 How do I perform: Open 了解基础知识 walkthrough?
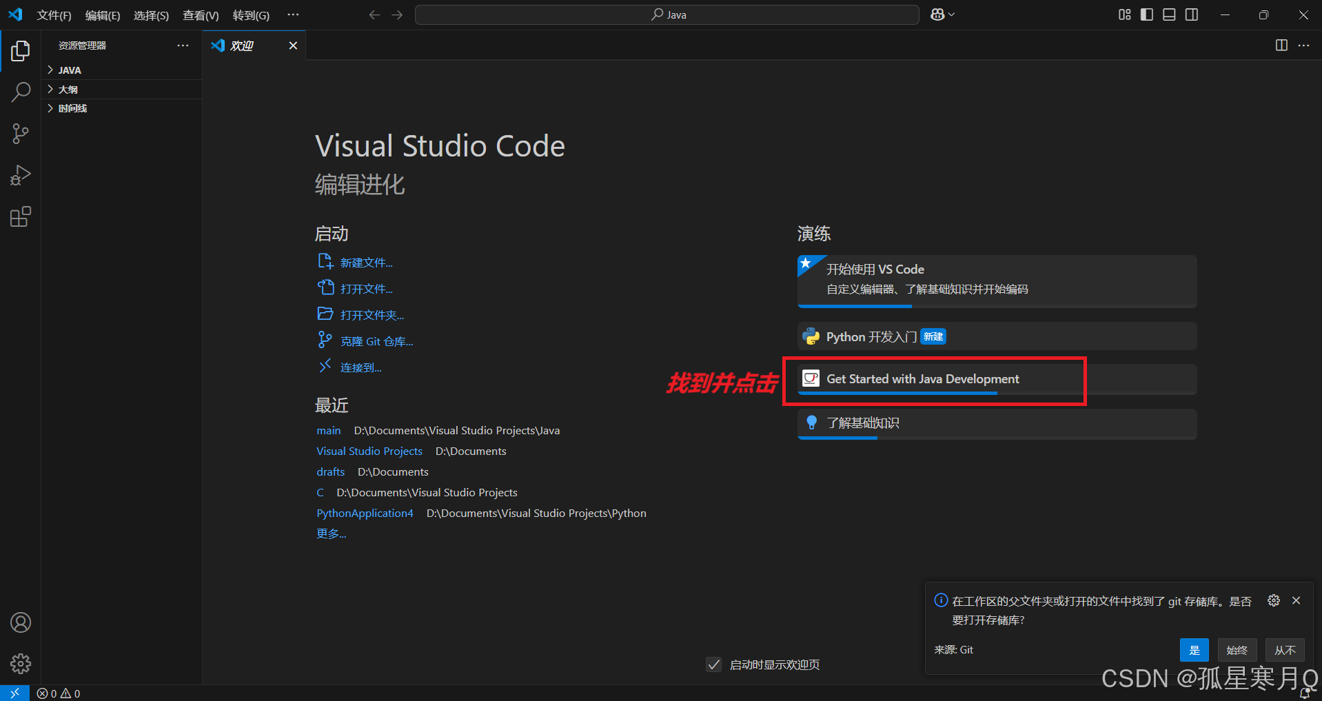pyautogui.click(x=997, y=424)
